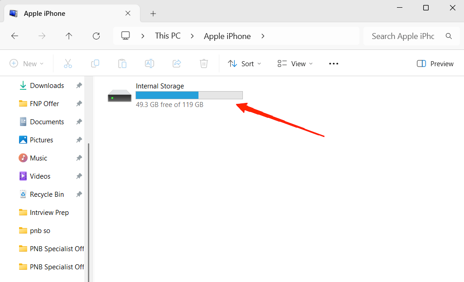The height and width of the screenshot is (282, 464).
Task: Click the pin icon beside Documents
Action: [x=79, y=122]
